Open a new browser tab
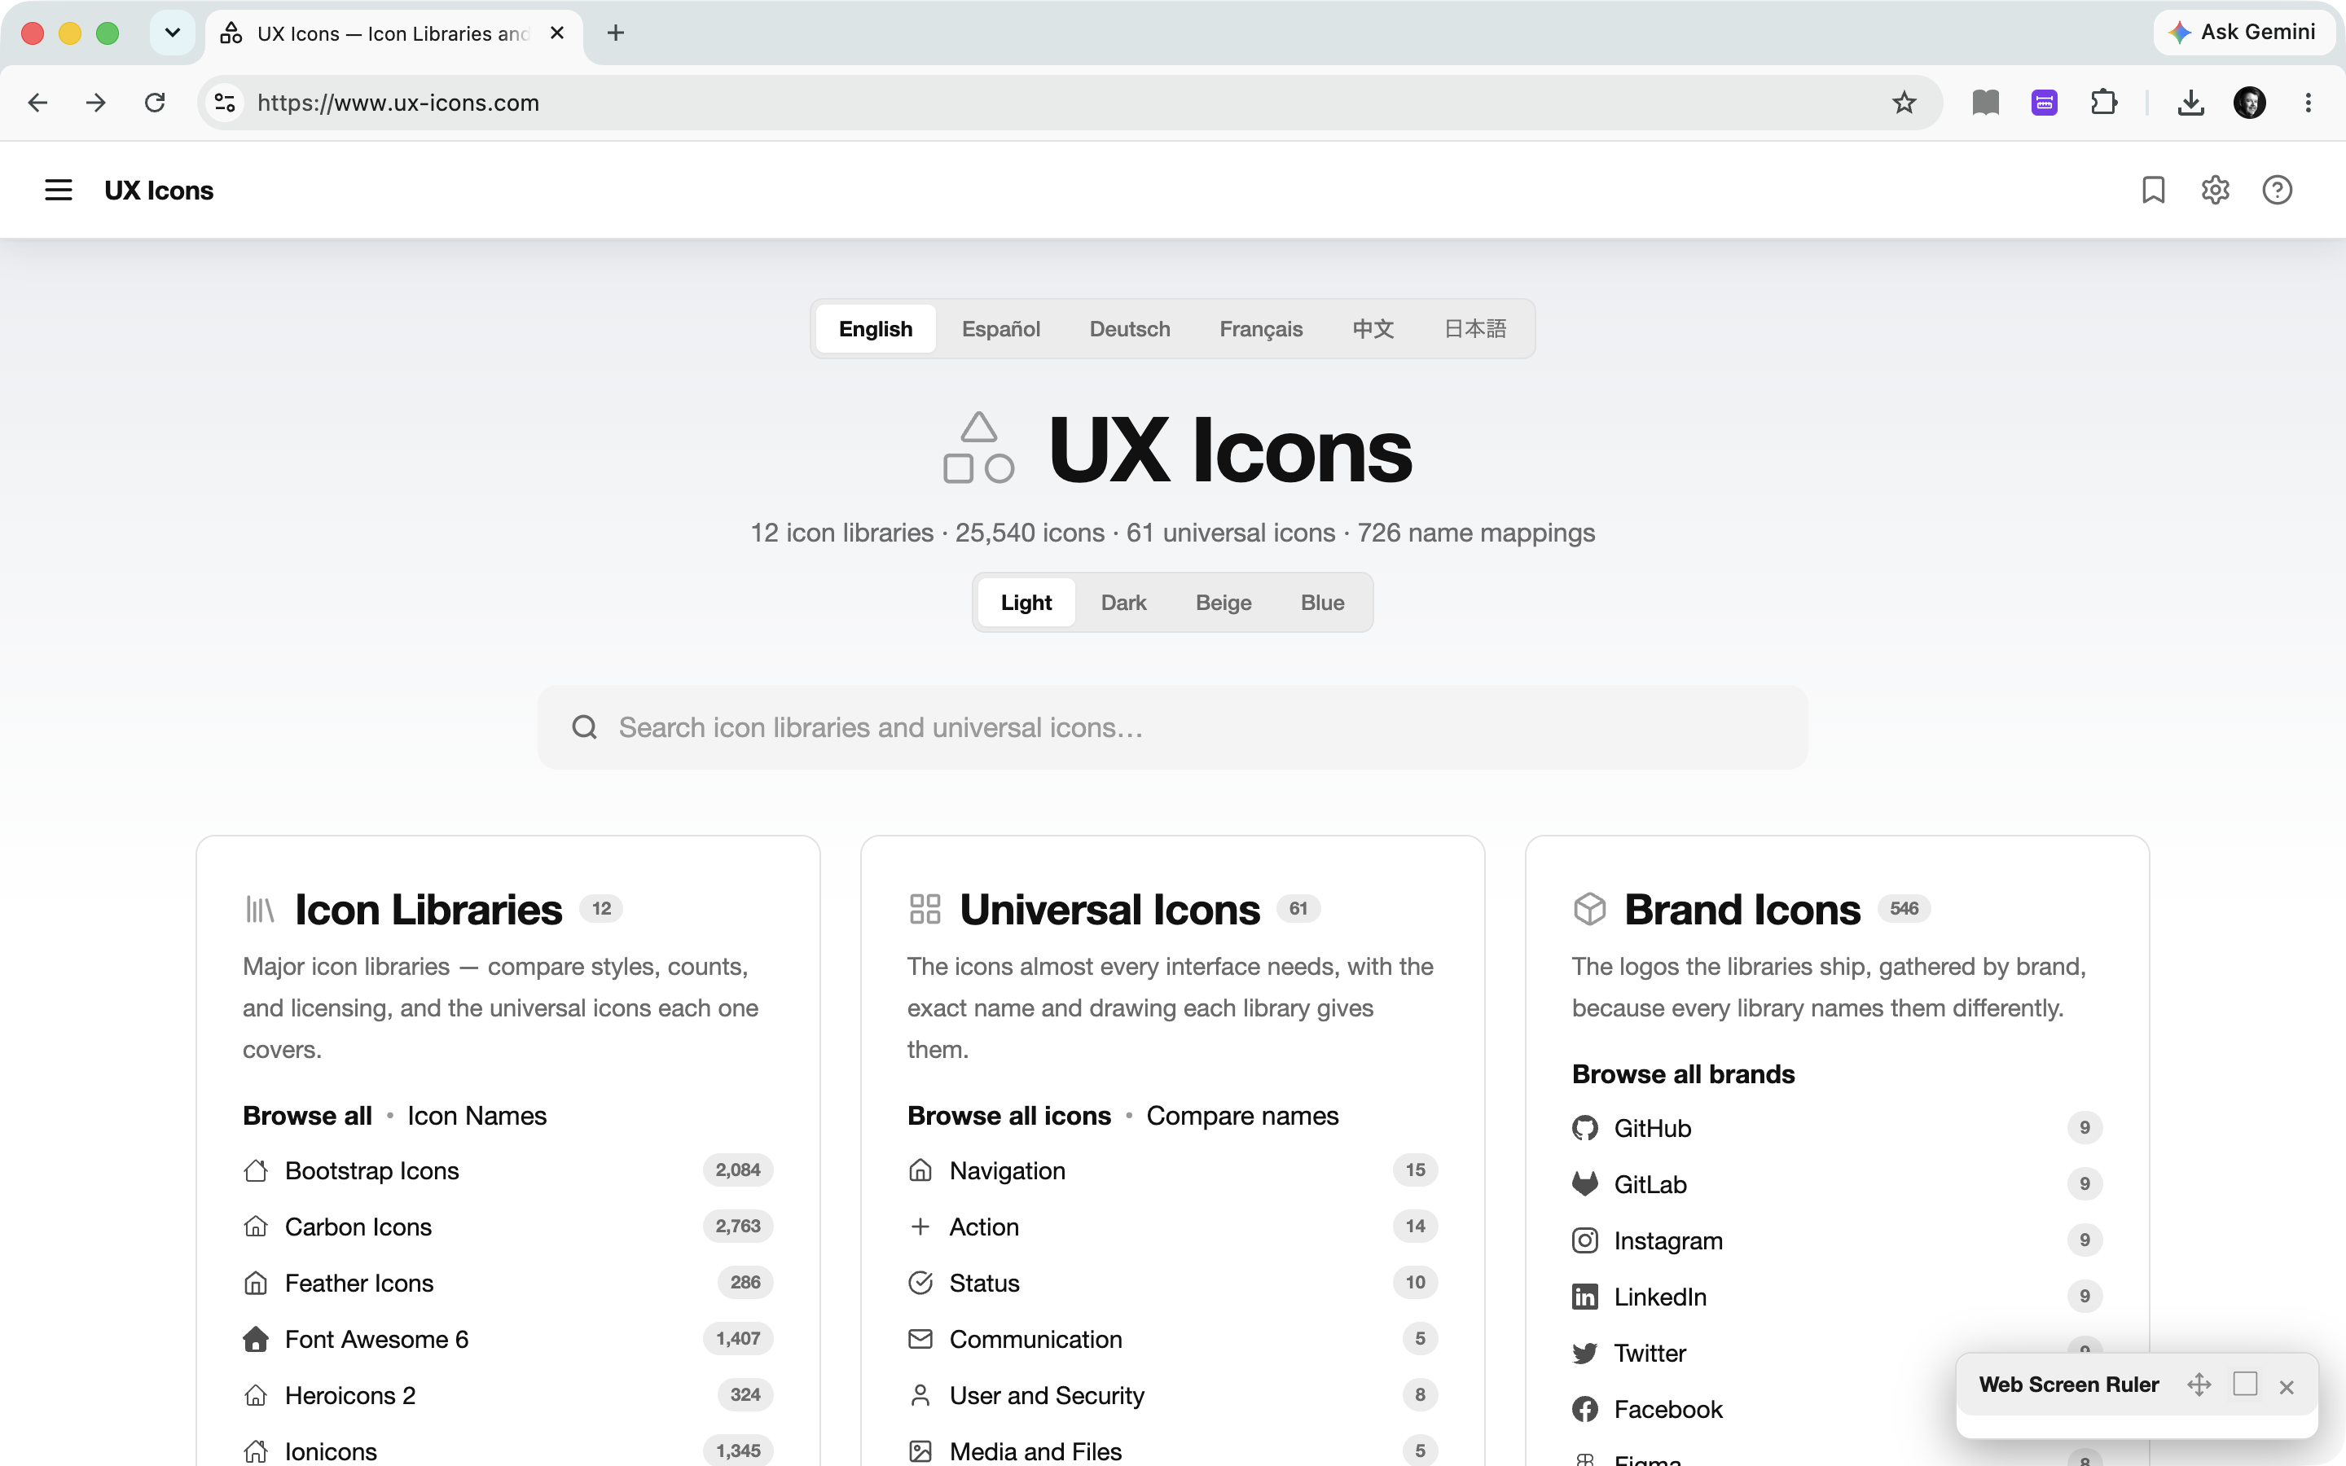The height and width of the screenshot is (1466, 2346). [x=616, y=33]
